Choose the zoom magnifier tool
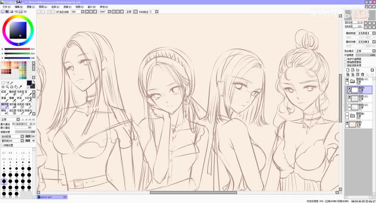The image size is (376, 203). click(x=7, y=87)
